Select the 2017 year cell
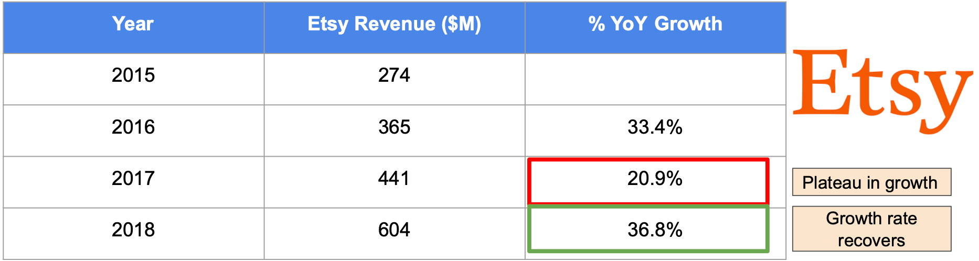Viewport: 979px width, 261px height. coord(133,182)
